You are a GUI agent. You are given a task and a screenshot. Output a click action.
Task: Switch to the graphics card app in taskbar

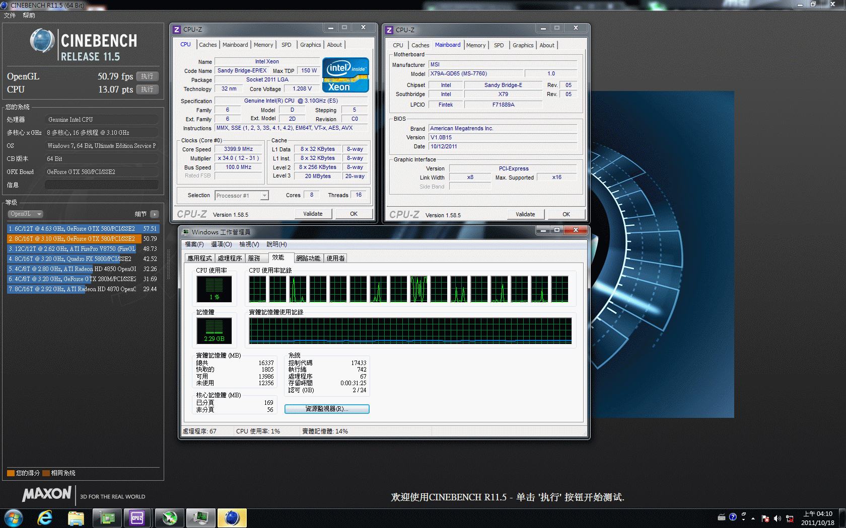[107, 518]
